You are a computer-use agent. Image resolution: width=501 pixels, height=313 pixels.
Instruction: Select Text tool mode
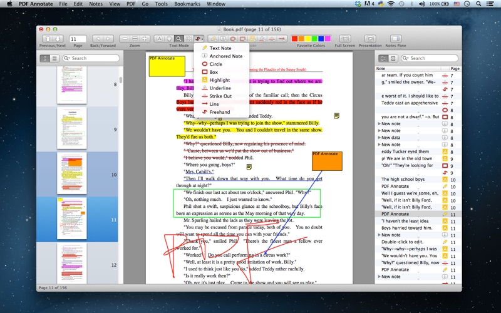pos(159,39)
